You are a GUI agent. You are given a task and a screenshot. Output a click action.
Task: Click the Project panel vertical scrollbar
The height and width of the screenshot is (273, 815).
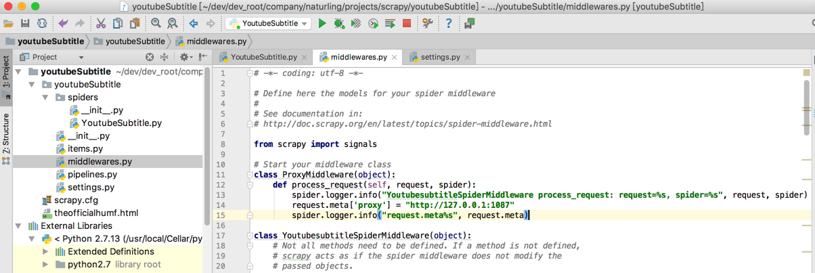point(207,146)
